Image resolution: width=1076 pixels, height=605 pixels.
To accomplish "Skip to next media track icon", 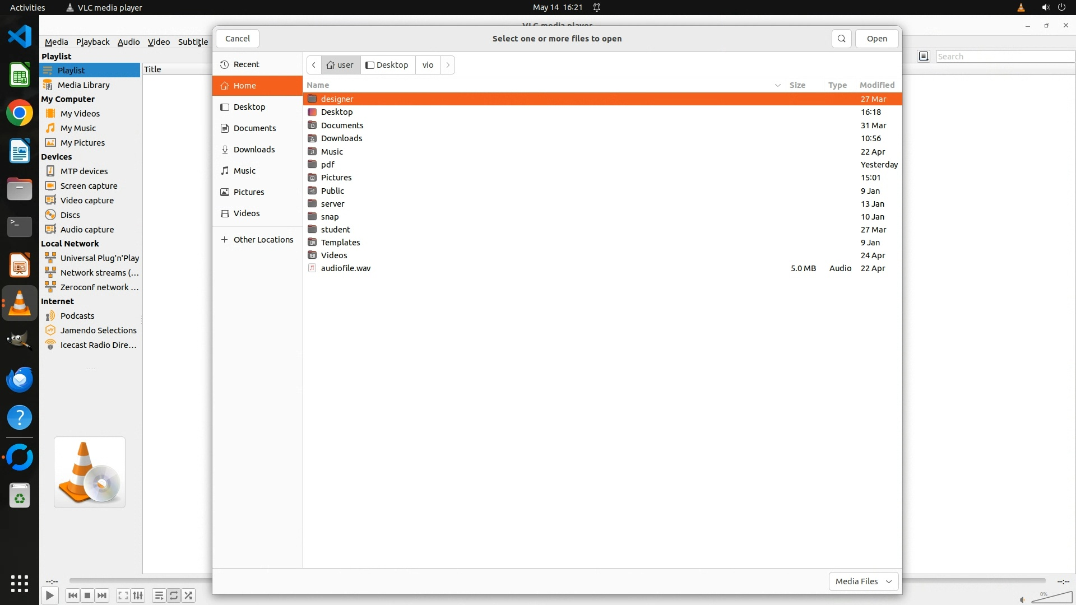I will (102, 595).
